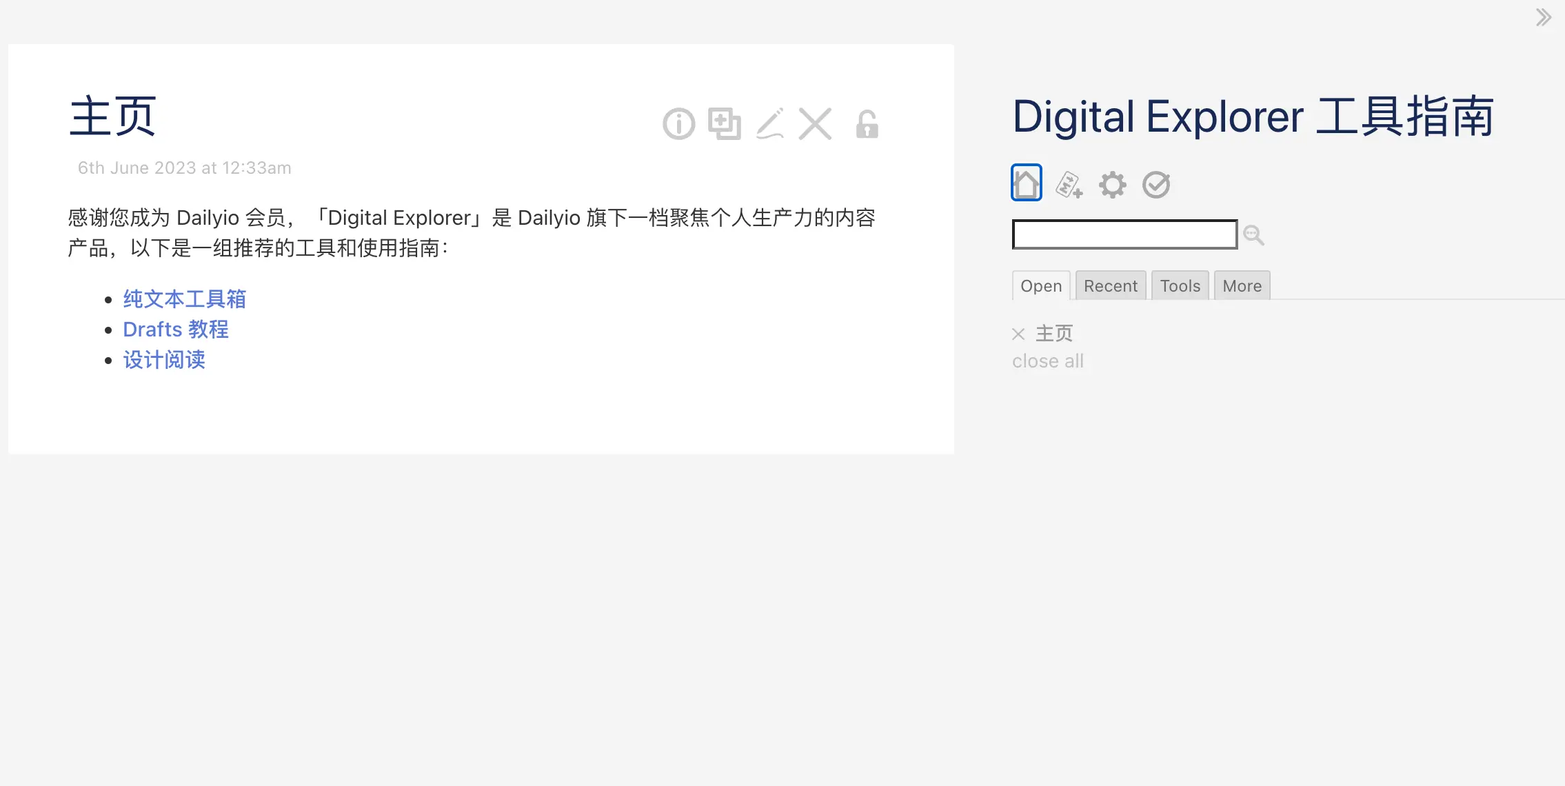
Task: Click the save wiki checkmark icon
Action: click(x=1156, y=185)
